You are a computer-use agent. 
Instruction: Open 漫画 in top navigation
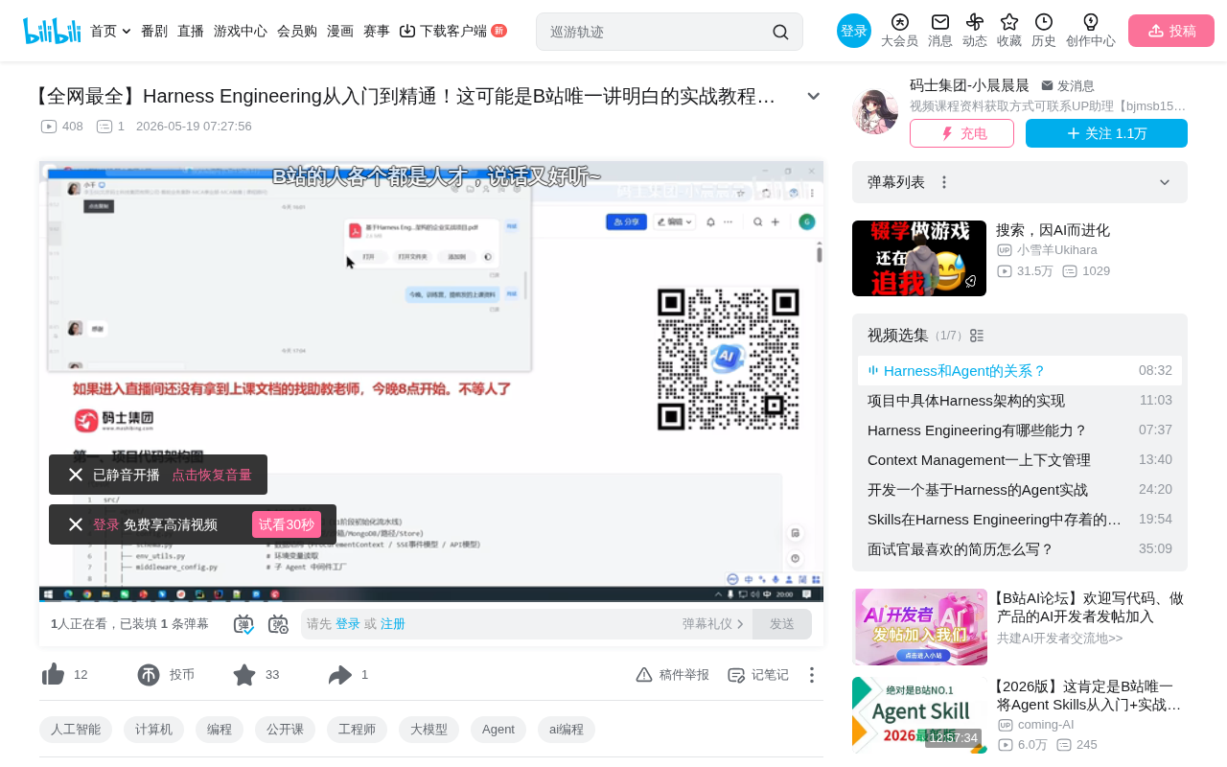click(340, 31)
